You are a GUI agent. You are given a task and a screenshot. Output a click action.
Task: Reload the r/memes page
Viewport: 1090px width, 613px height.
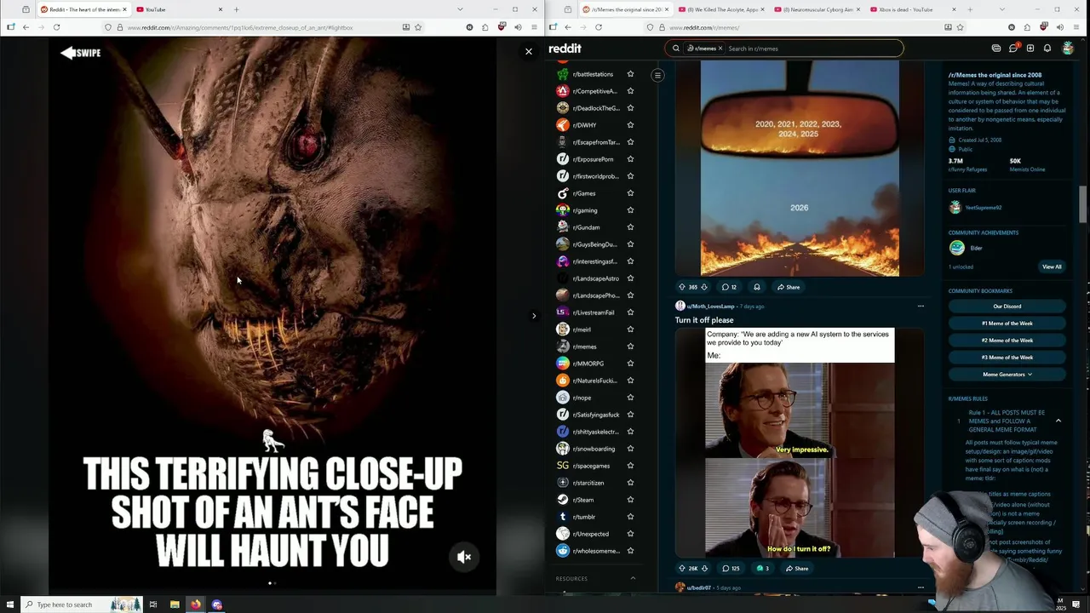[x=599, y=27]
